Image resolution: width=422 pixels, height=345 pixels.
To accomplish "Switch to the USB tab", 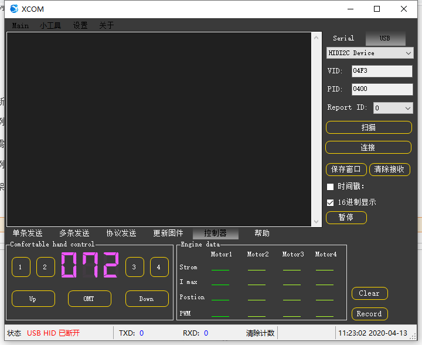I will [385, 38].
